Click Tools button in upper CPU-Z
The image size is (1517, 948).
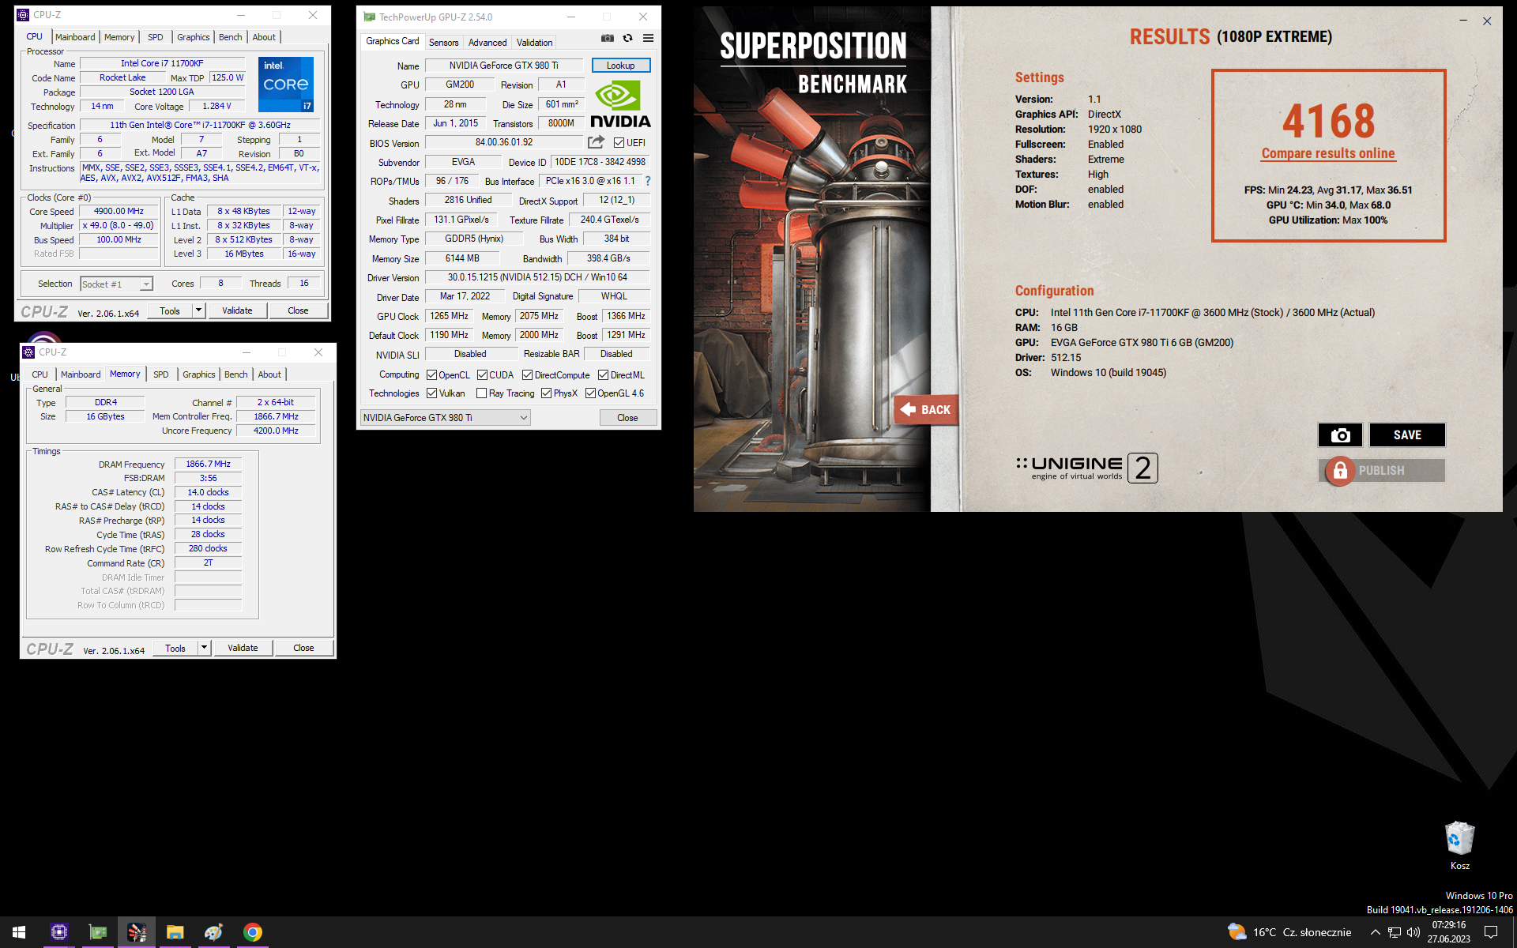pos(170,310)
